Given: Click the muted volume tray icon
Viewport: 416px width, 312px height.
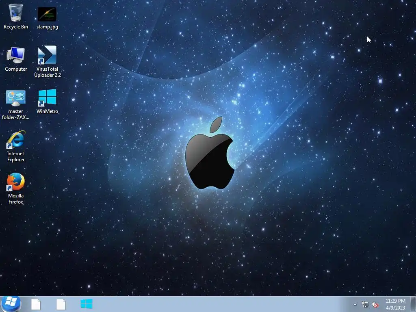Looking at the screenshot, I should click(375, 305).
